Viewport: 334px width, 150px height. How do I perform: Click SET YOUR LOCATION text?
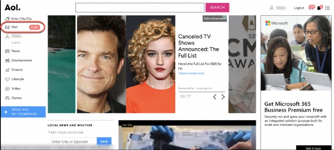67,133
